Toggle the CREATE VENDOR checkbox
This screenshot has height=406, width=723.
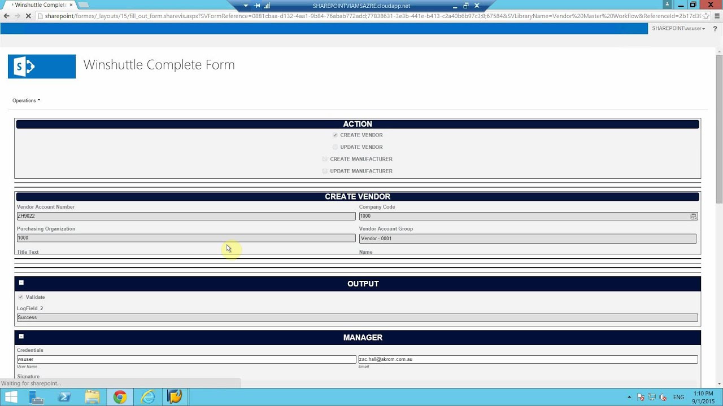(x=335, y=135)
